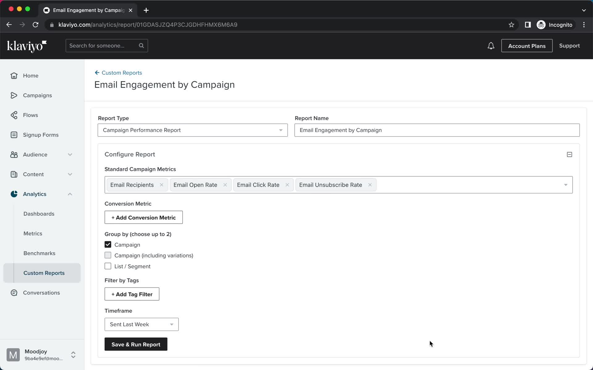Bookmark this page with the star icon
The image size is (593, 370).
[x=511, y=25]
